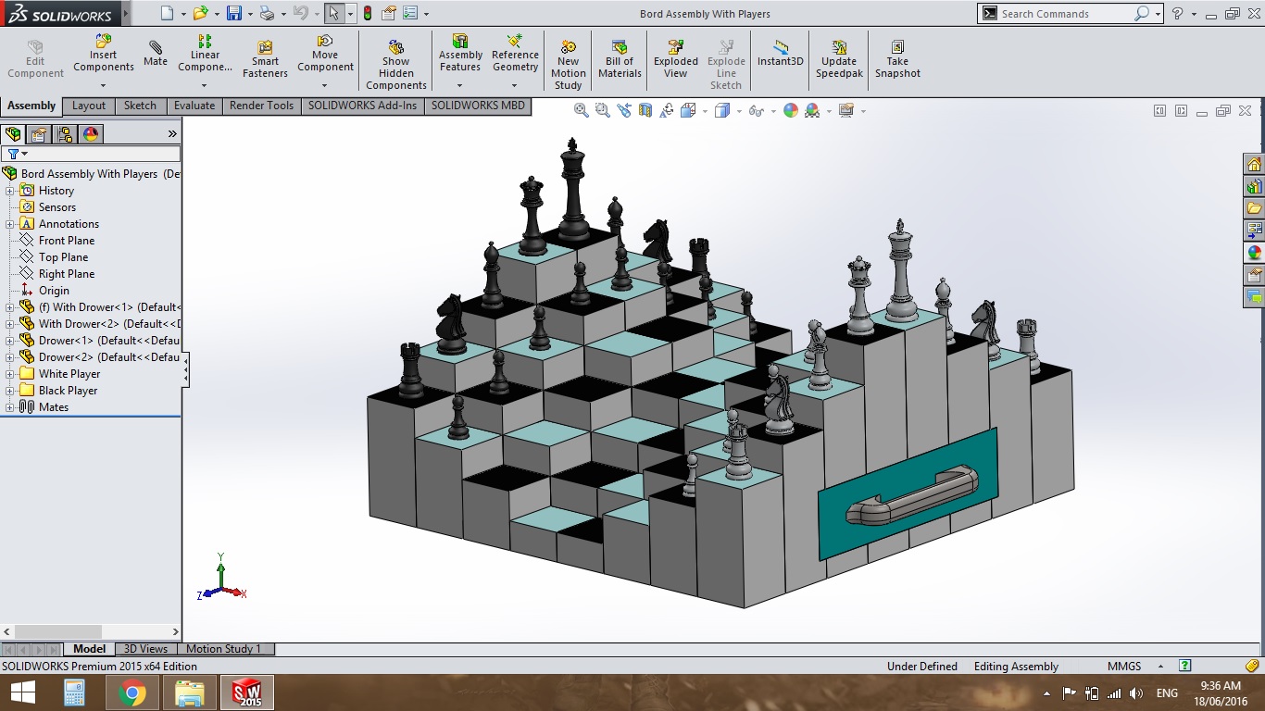Image resolution: width=1265 pixels, height=711 pixels.
Task: Open File Properties icon in top toolbar
Action: pyautogui.click(x=389, y=14)
